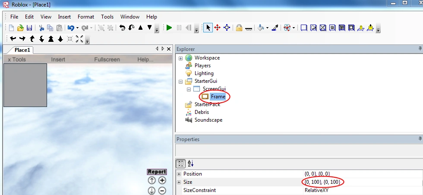
Task: Select the Smooth surface tool
Action: (304, 28)
